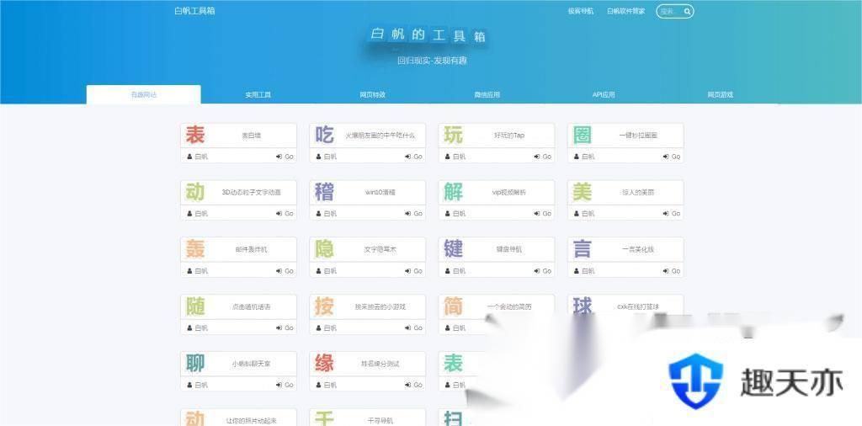Screen dimensions: 862x426
Task: Click the 白帆的工具箱 banner heading
Action: tap(428, 35)
